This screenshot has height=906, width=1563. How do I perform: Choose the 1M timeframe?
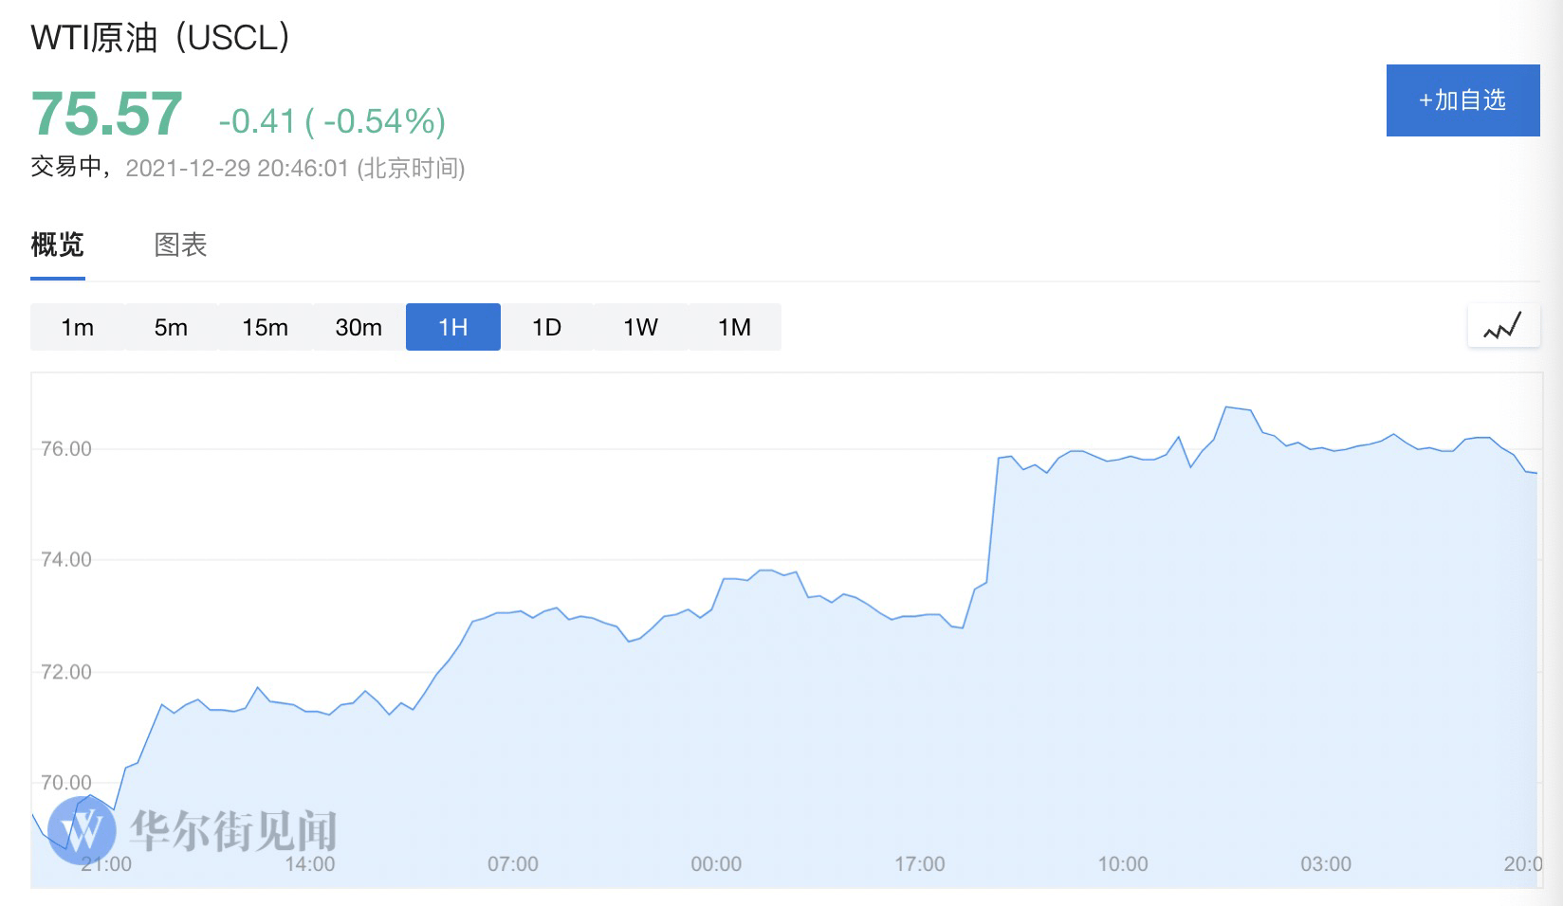click(734, 327)
